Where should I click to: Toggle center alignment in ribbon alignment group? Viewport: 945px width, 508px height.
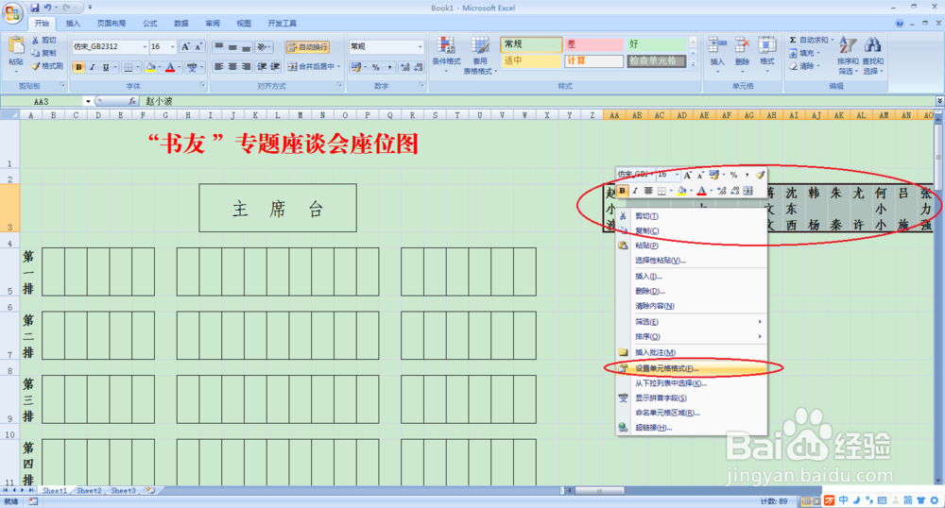click(232, 66)
